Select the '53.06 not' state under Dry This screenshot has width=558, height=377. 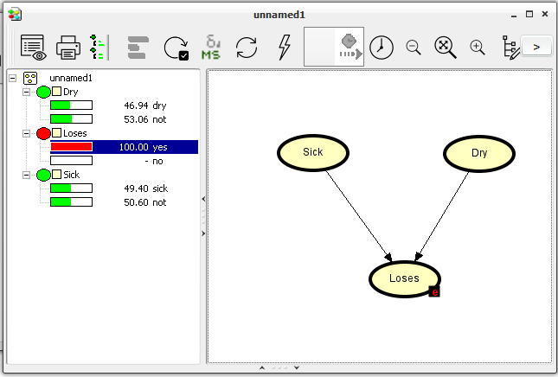145,119
